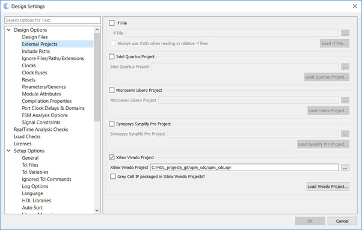362x230 pixels.
Task: Open Include Paths settings
Action: pyautogui.click(x=36, y=51)
